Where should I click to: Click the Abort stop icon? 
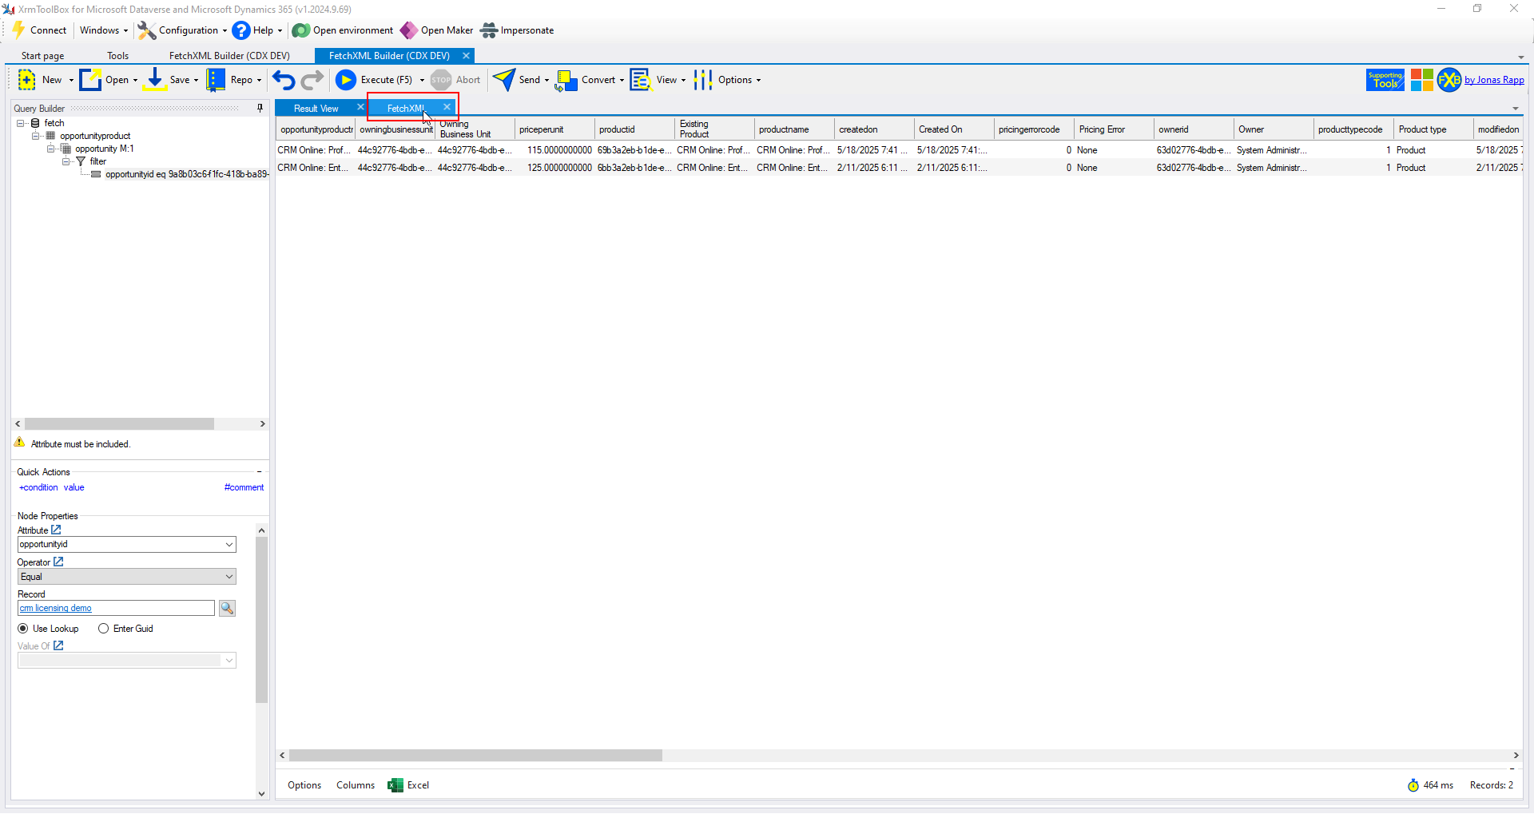point(441,80)
